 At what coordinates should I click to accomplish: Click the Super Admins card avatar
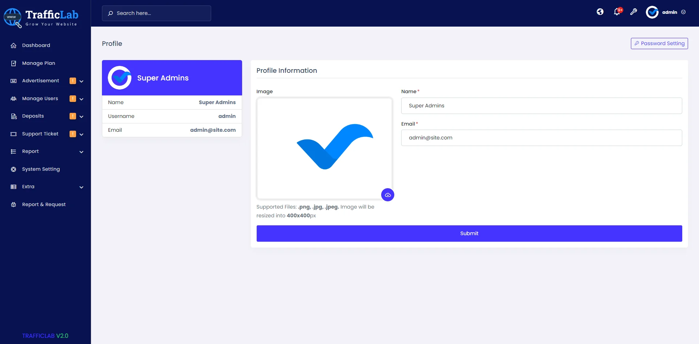119,78
